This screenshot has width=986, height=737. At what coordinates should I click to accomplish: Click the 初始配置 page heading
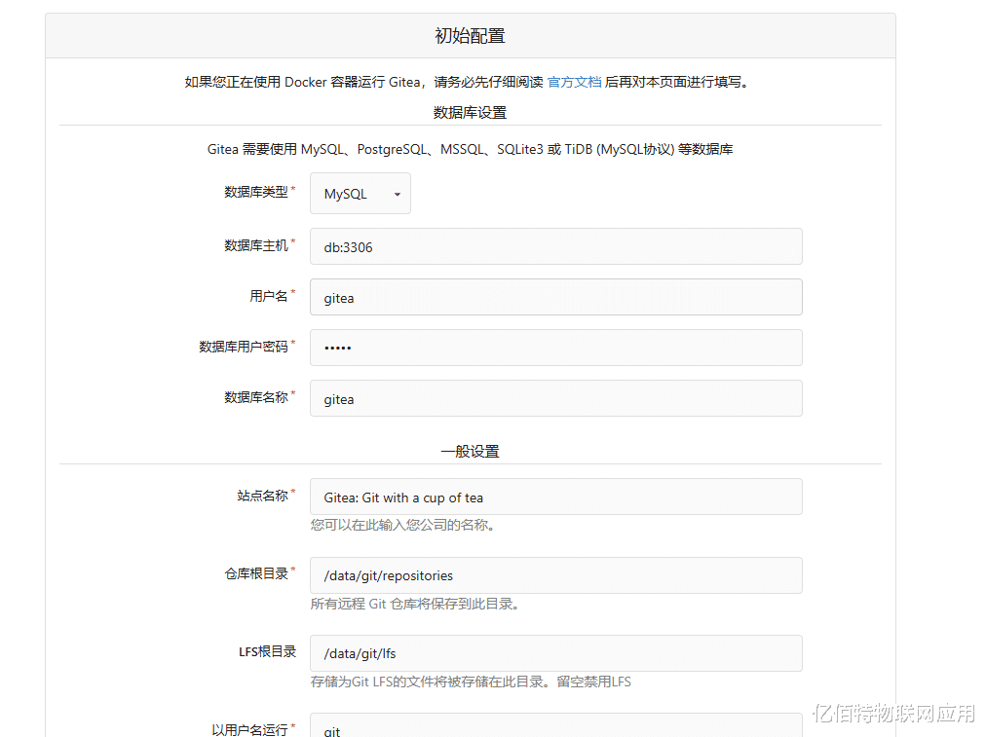470,36
